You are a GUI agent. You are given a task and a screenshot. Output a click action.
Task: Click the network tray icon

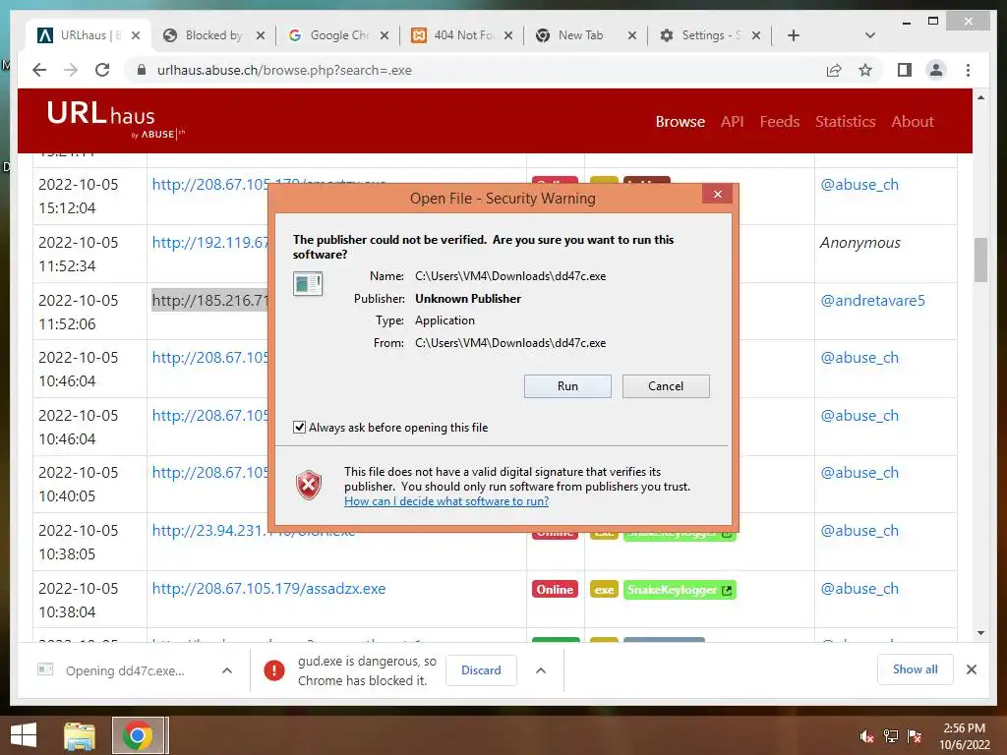[x=891, y=736]
